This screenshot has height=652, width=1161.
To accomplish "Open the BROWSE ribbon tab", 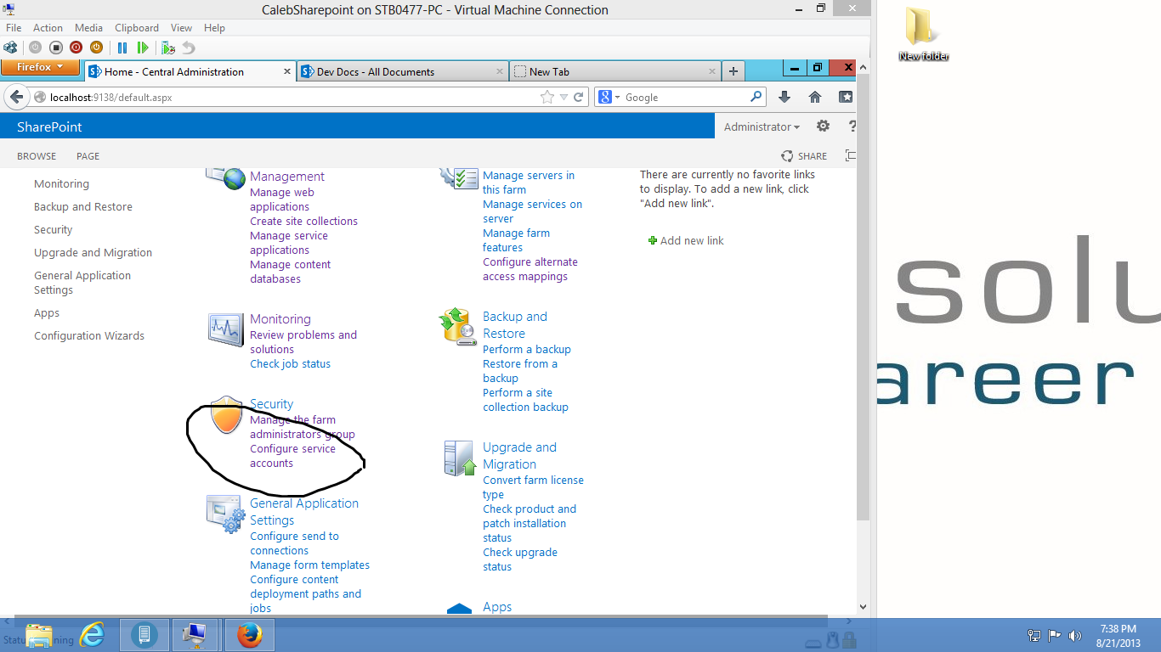I will pos(37,156).
